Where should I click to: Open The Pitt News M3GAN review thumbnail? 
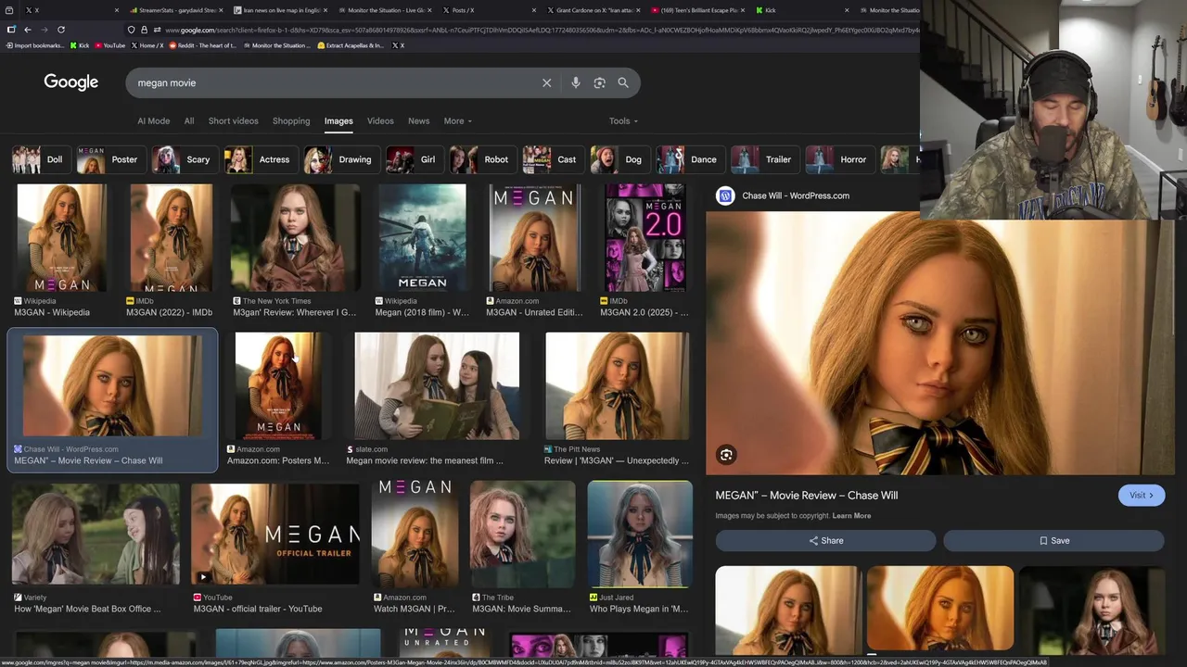[x=618, y=386]
